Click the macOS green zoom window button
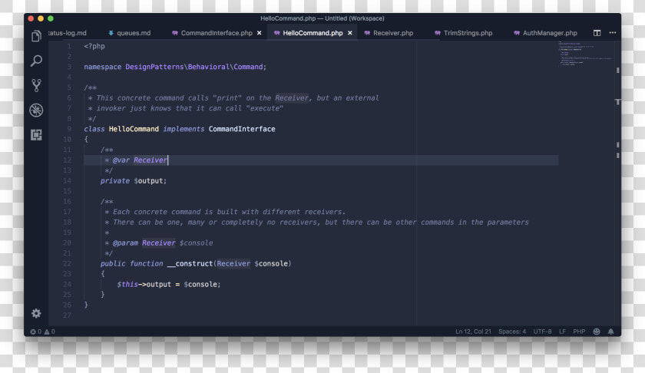The width and height of the screenshot is (645, 373). (51, 18)
